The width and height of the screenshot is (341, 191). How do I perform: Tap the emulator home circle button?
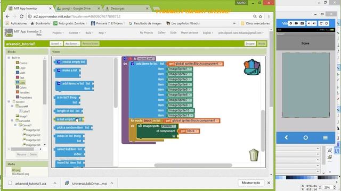tap(305, 137)
